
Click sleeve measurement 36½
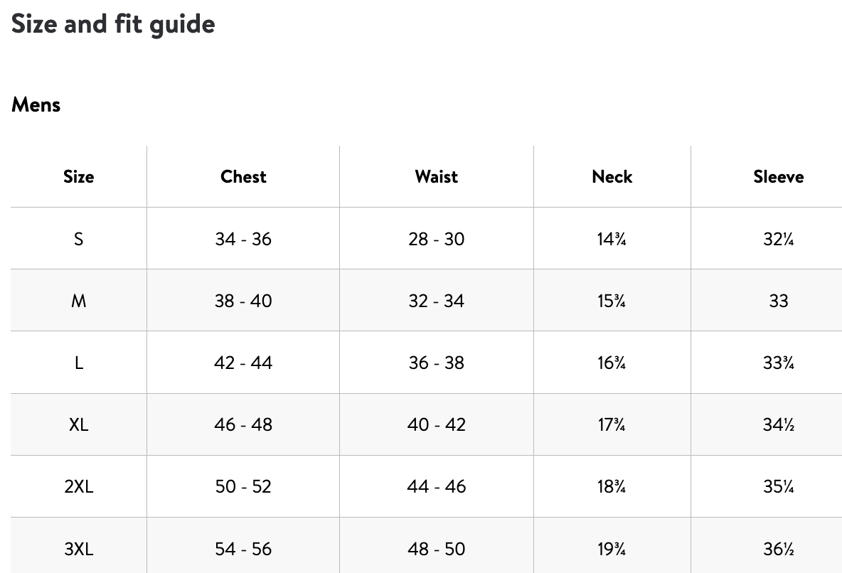tap(779, 549)
